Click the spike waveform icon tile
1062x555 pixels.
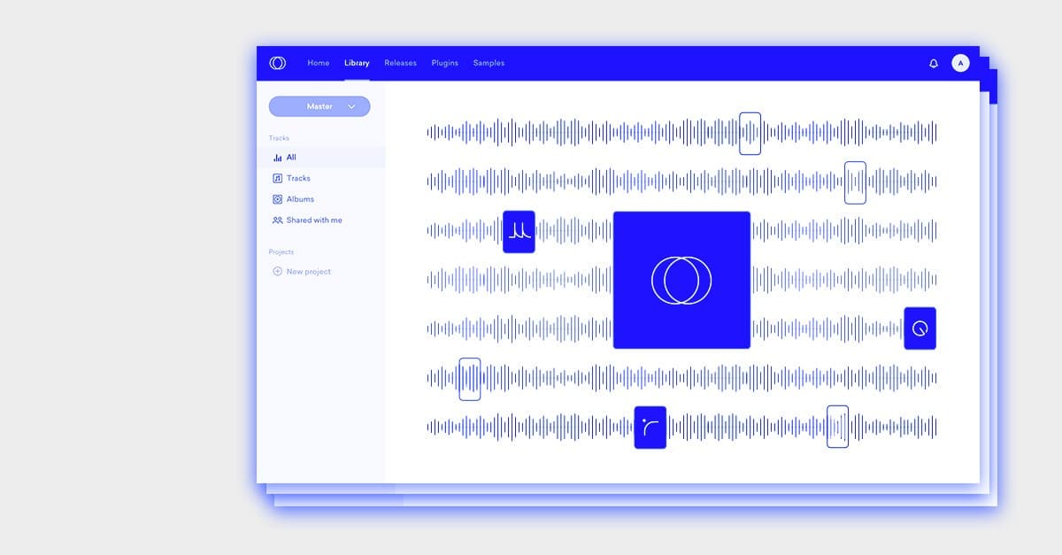[519, 232]
